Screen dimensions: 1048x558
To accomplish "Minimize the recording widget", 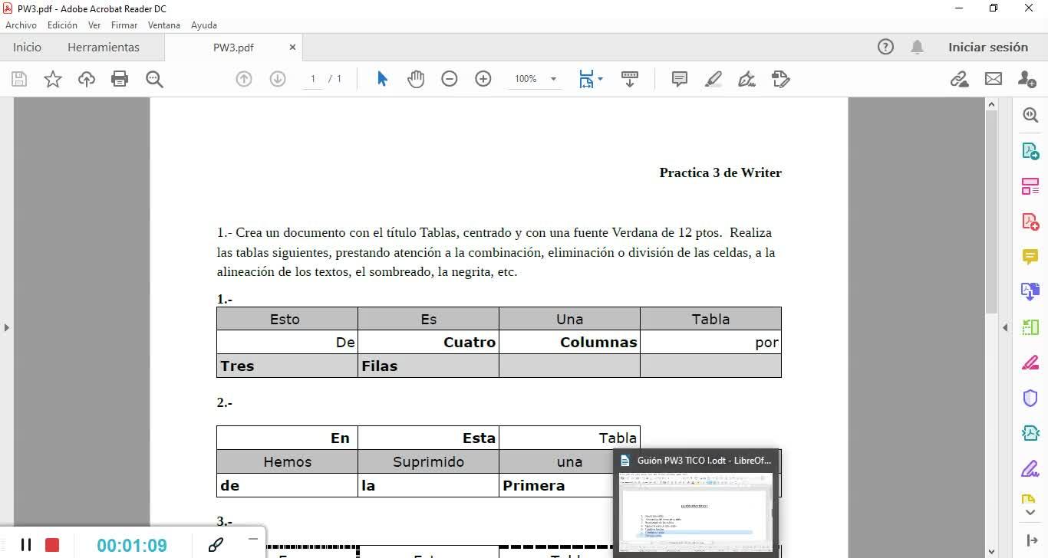I will 253,539.
